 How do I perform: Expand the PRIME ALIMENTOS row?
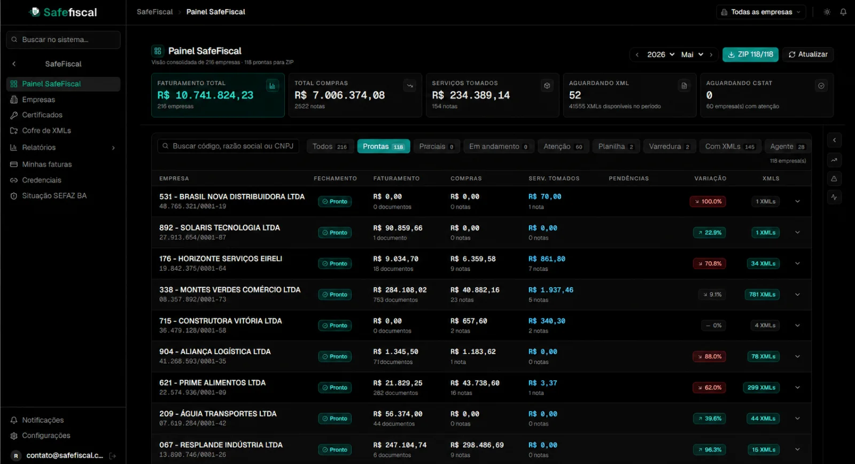797,387
